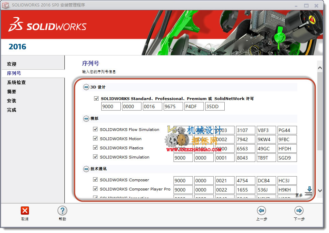
Task: Click Composer serial field 0021
Action: tap(225, 181)
